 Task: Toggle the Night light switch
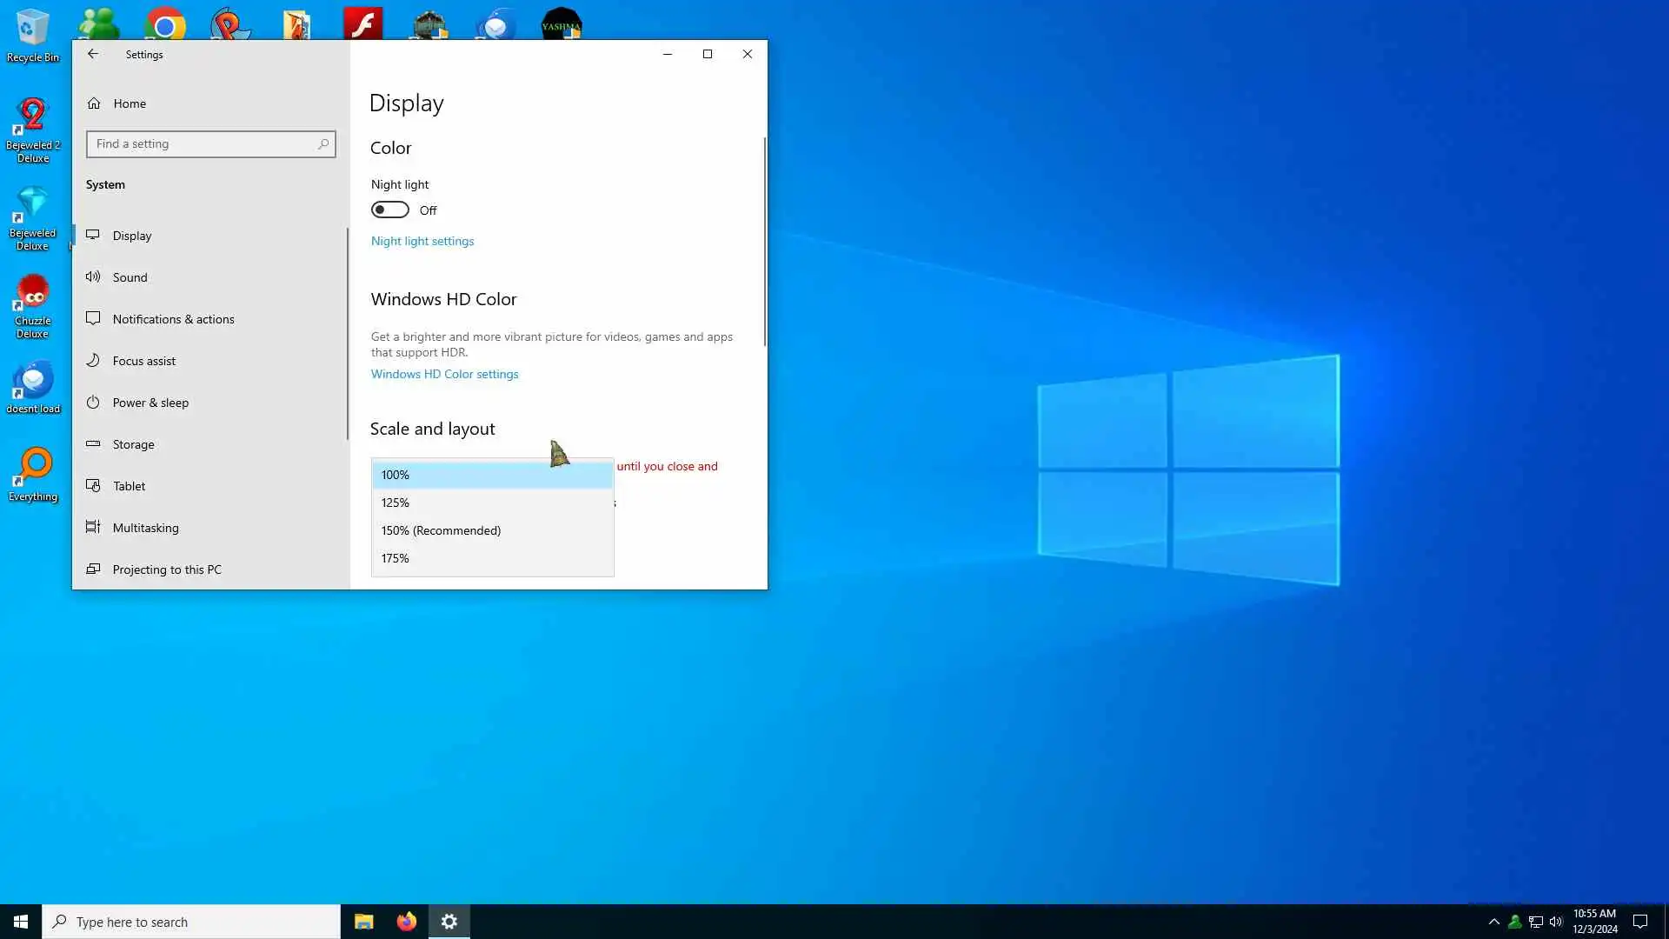pos(389,210)
